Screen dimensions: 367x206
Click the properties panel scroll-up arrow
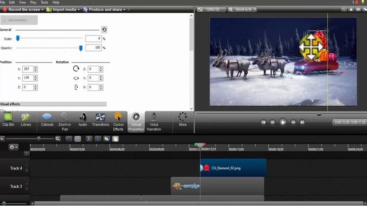pos(192,16)
